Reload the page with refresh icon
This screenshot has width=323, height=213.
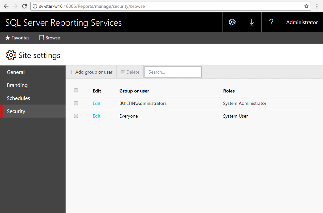[24, 6]
